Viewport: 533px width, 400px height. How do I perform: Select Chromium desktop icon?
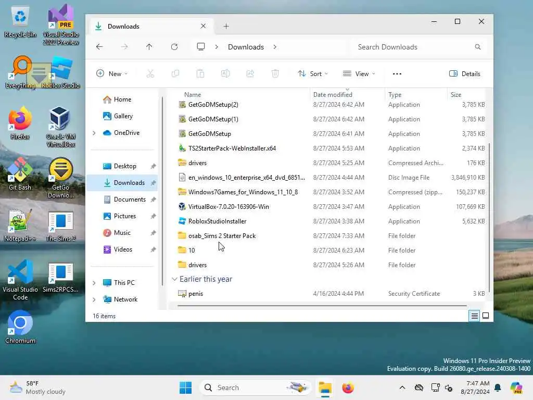(x=20, y=327)
